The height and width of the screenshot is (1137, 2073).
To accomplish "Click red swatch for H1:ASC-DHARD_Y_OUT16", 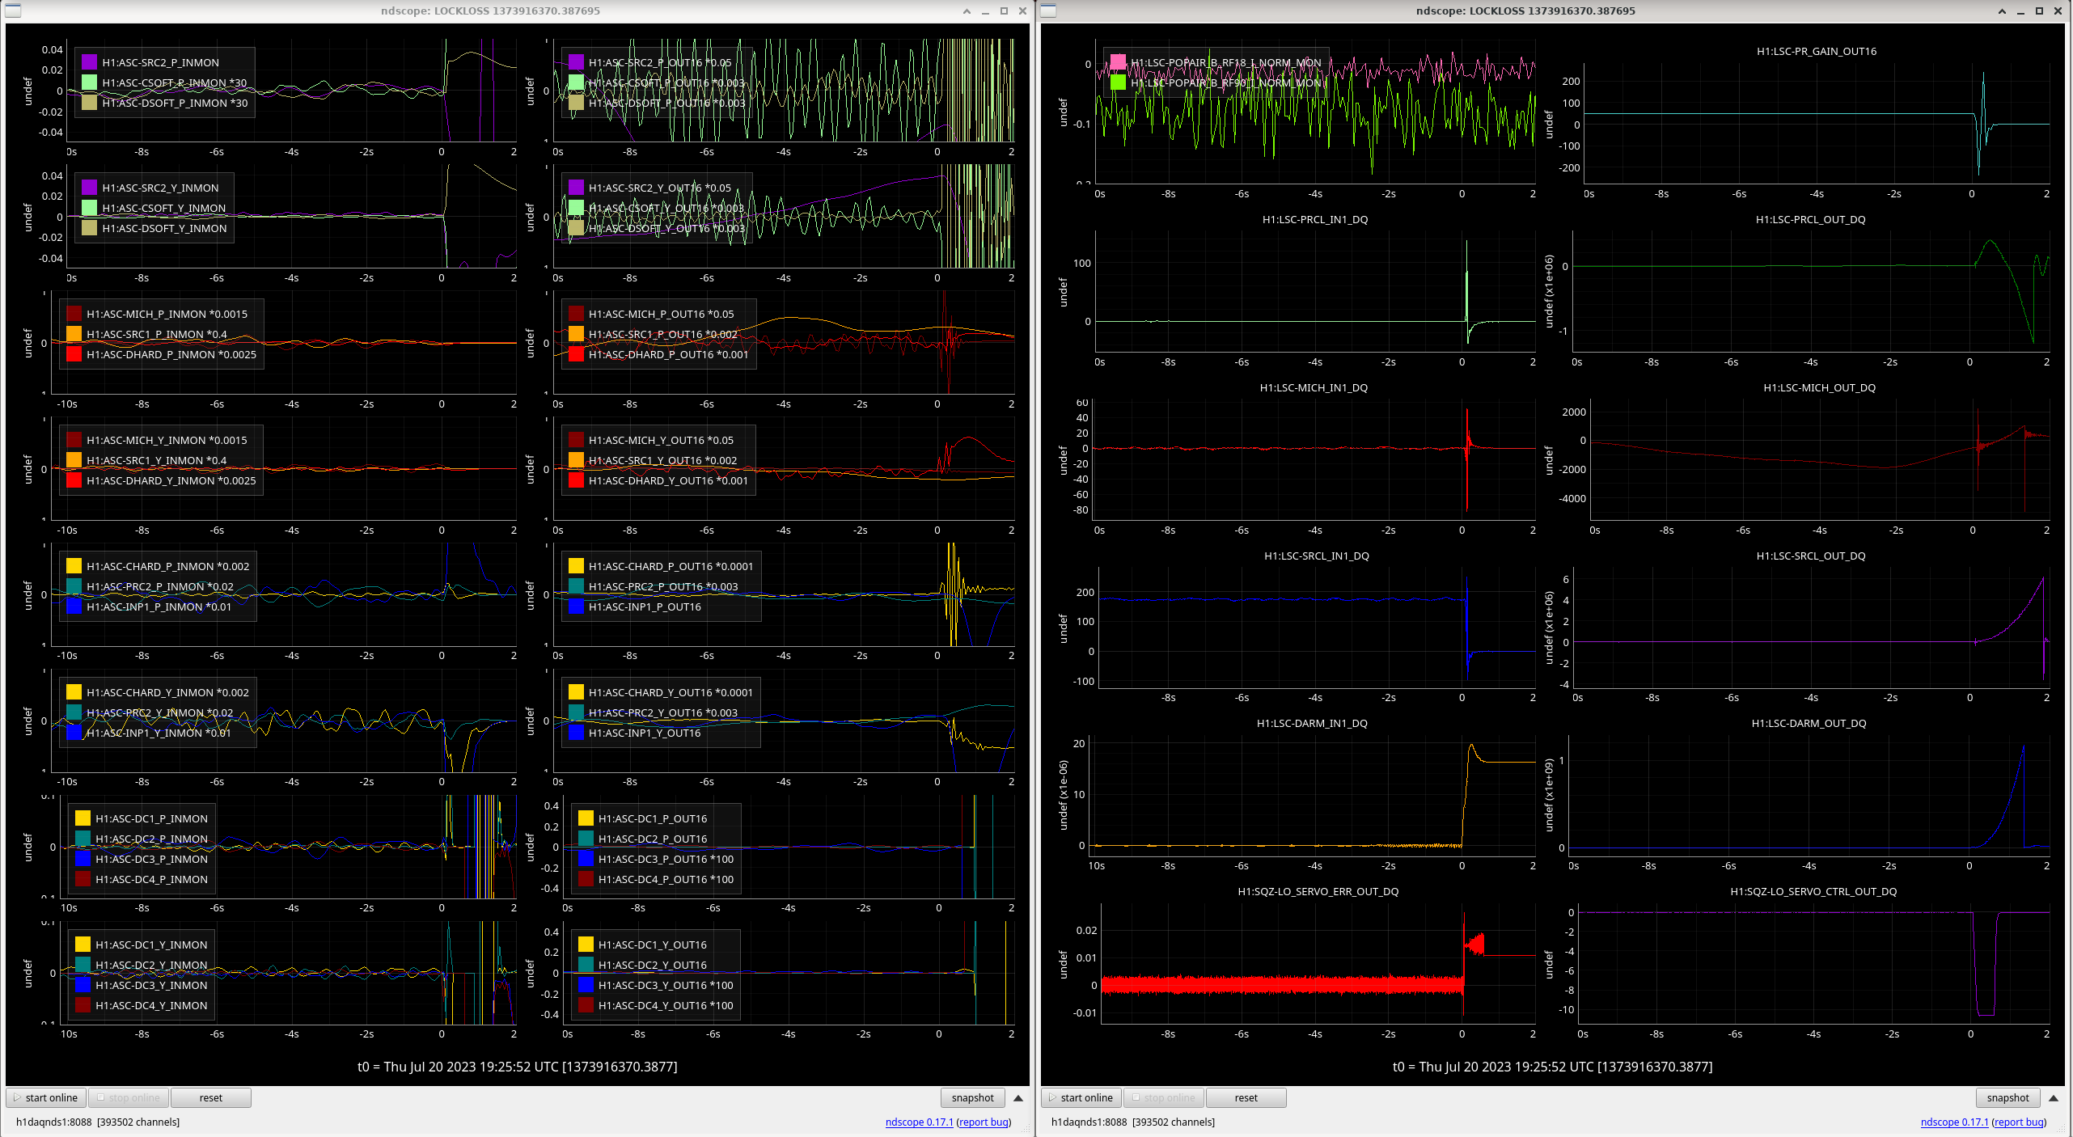I will 576,480.
